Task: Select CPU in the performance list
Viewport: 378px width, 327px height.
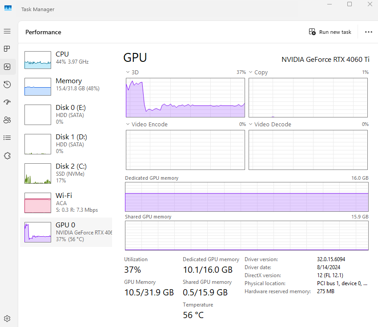Action: tap(66, 60)
